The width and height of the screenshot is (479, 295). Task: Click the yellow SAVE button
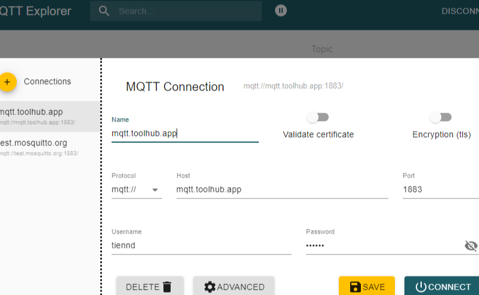(x=367, y=287)
